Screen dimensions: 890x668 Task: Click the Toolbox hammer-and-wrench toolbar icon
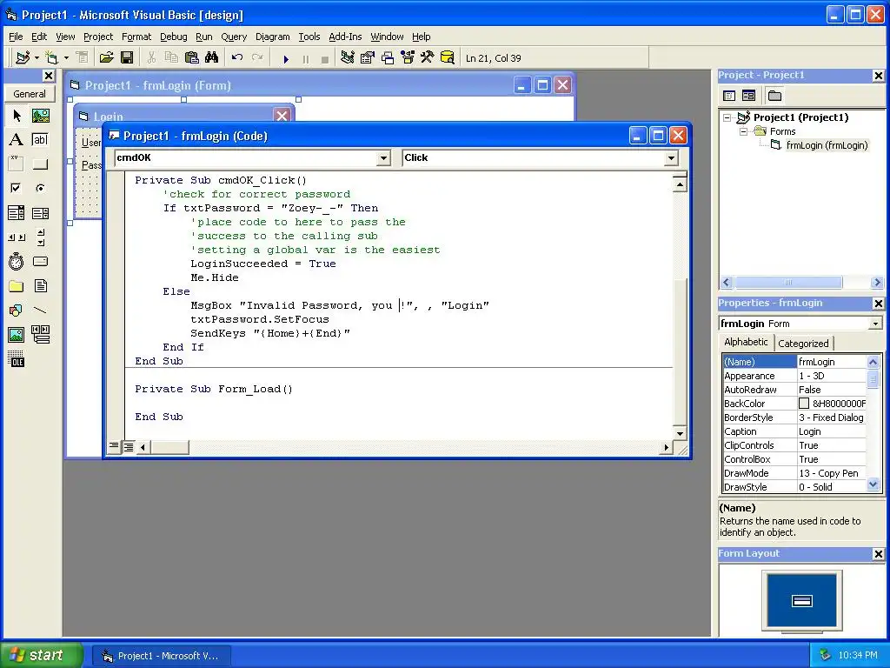tap(428, 57)
